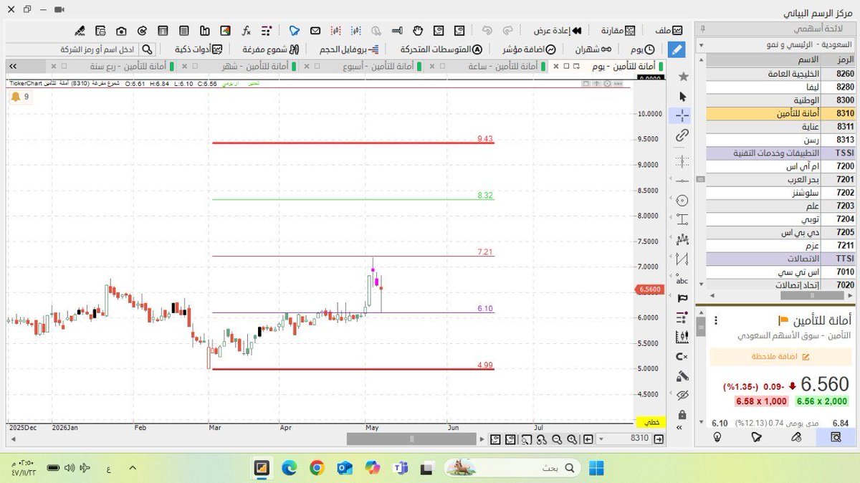
Task: Click the خطي linear scale toggle
Action: tap(651, 422)
